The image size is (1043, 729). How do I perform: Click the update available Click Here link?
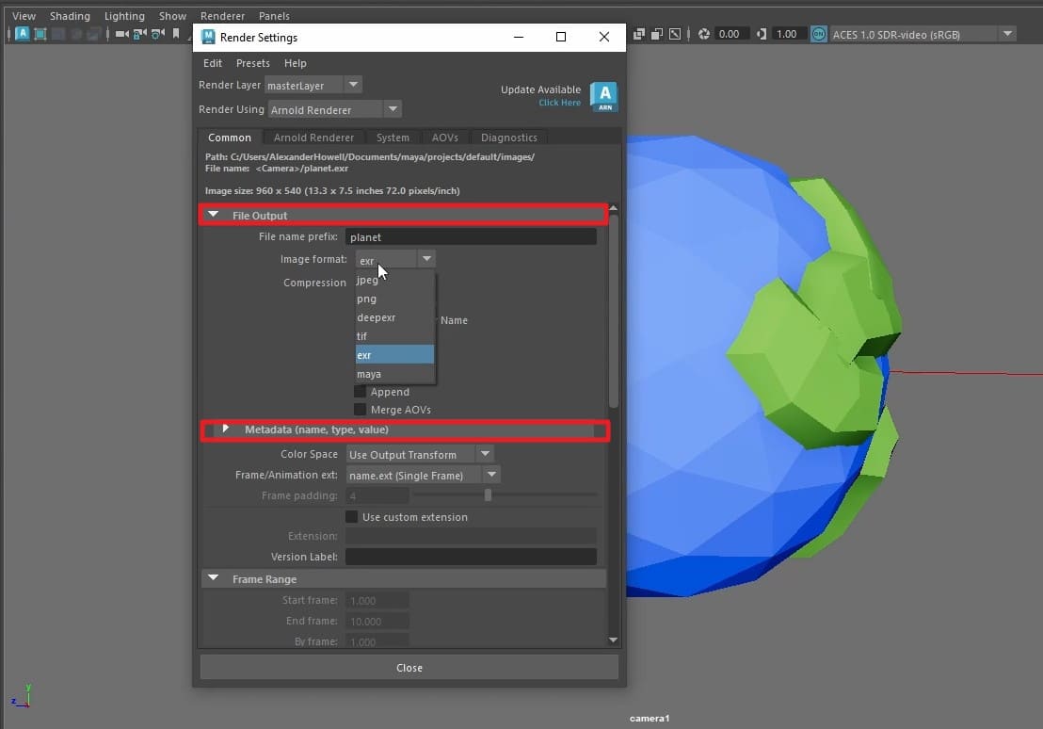pos(559,103)
